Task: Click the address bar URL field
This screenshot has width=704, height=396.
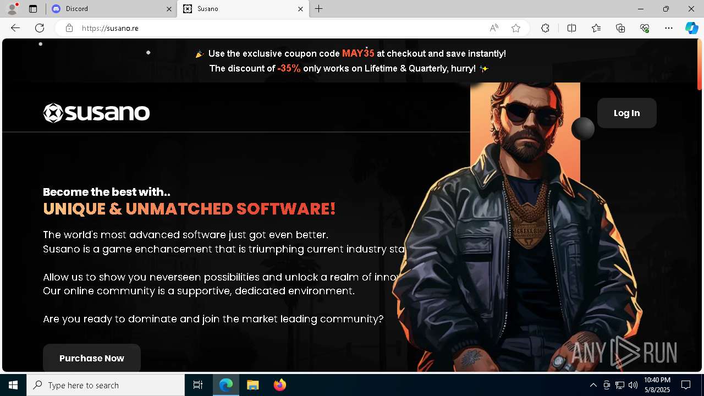Action: [280, 28]
